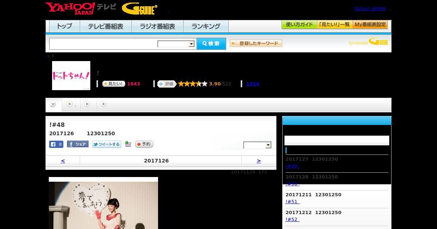
Task: Open the !#52 episode link
Action: coord(292,220)
